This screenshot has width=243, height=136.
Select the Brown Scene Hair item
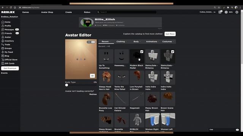(168, 102)
